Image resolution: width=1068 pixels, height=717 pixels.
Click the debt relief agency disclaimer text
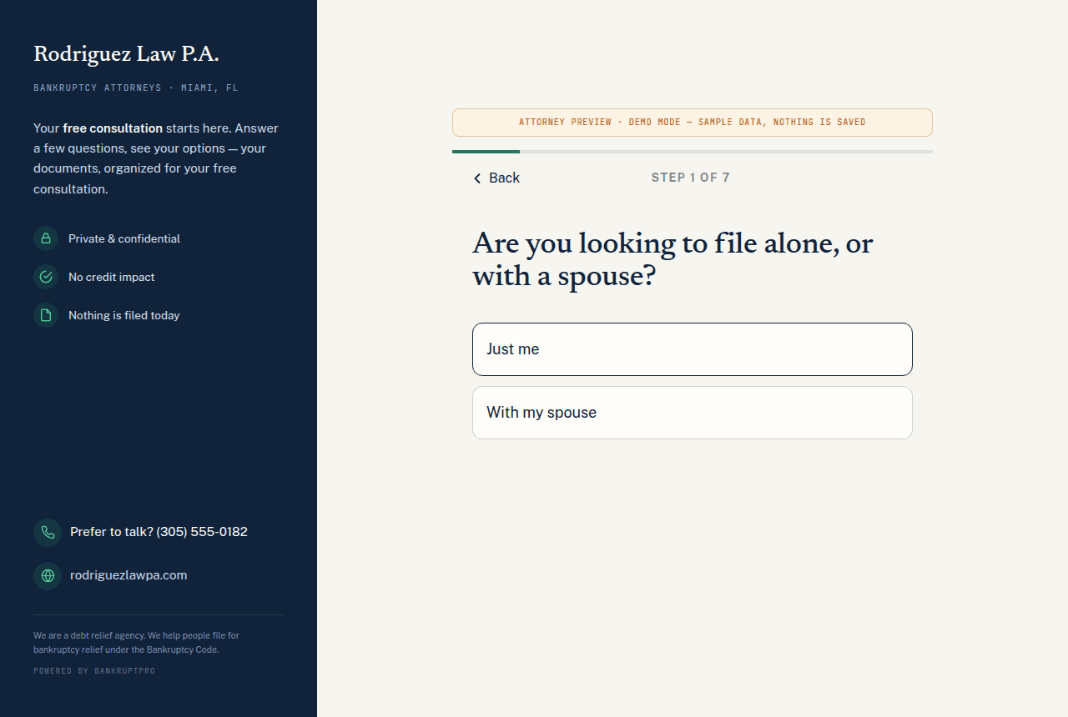pyautogui.click(x=136, y=643)
